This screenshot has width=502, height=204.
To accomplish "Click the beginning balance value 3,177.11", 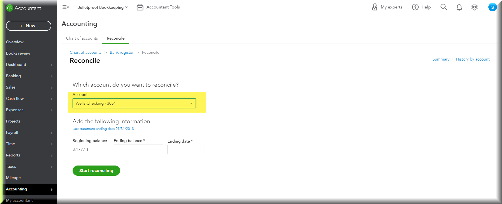I will (81, 149).
